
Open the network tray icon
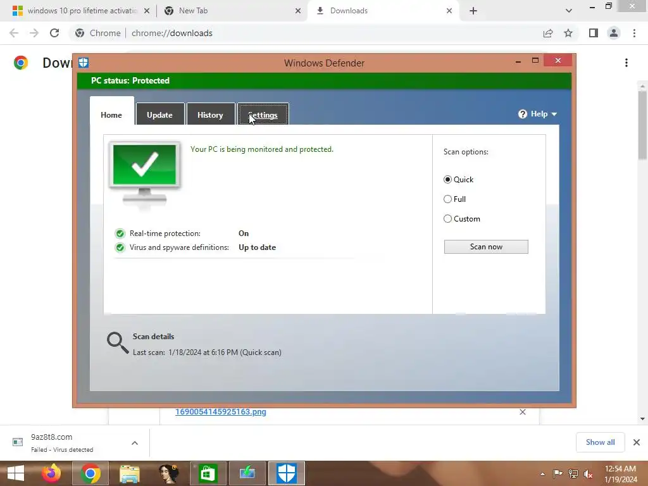573,474
